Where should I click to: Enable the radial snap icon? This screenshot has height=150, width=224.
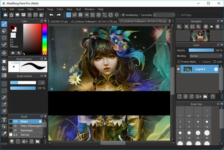(x=93, y=15)
